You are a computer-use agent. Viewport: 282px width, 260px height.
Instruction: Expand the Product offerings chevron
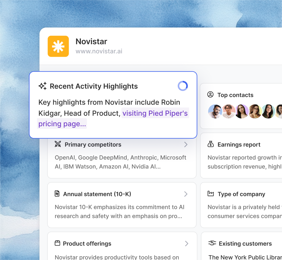coord(187,243)
